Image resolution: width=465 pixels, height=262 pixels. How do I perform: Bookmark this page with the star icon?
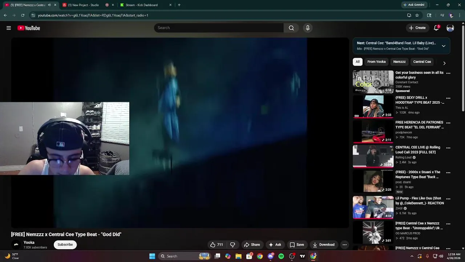click(417, 15)
